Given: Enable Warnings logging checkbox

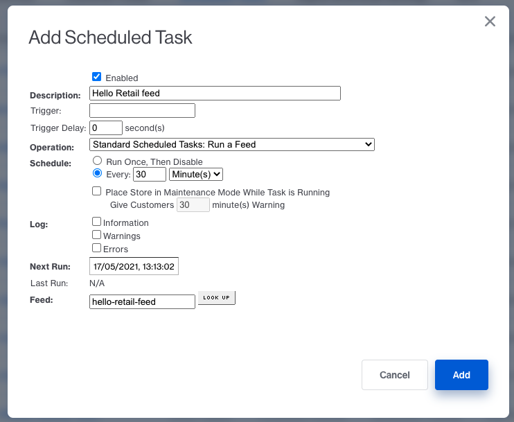Looking at the screenshot, I should [97, 235].
